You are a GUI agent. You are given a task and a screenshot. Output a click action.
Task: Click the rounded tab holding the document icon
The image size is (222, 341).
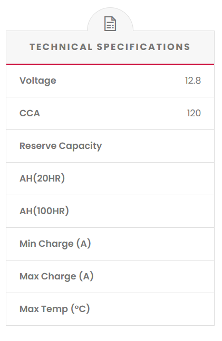(x=110, y=19)
